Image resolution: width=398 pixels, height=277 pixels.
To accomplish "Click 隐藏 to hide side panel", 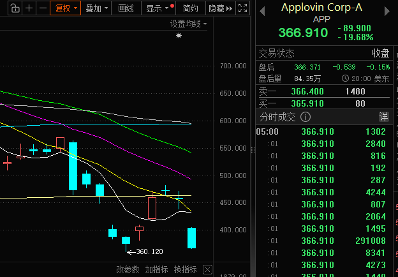I will coord(220,8).
